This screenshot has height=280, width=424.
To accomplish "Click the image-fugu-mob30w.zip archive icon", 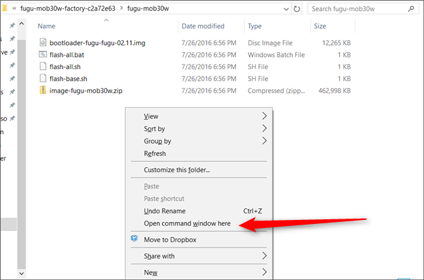I will 42,90.
